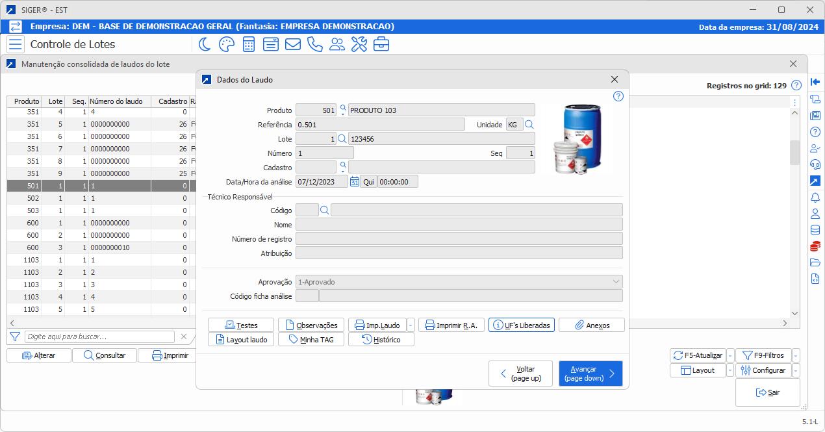Open the color palette theme icon
The height and width of the screenshot is (432, 825).
pos(226,44)
